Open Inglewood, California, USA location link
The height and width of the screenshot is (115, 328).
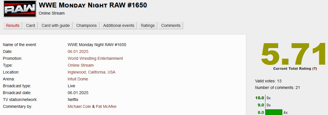[x=92, y=72]
